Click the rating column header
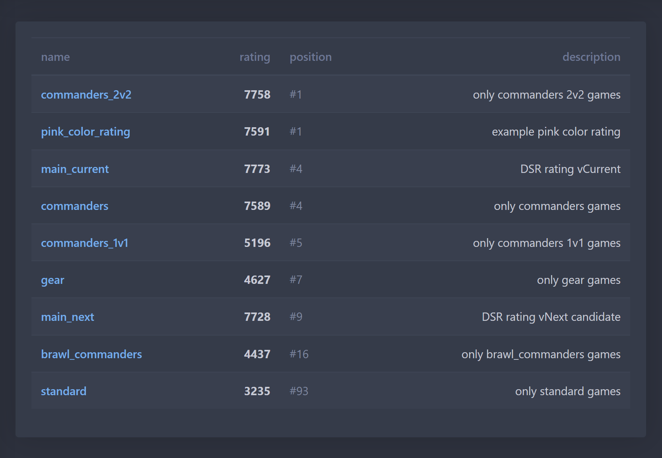Image resolution: width=662 pixels, height=458 pixels. pyautogui.click(x=255, y=57)
